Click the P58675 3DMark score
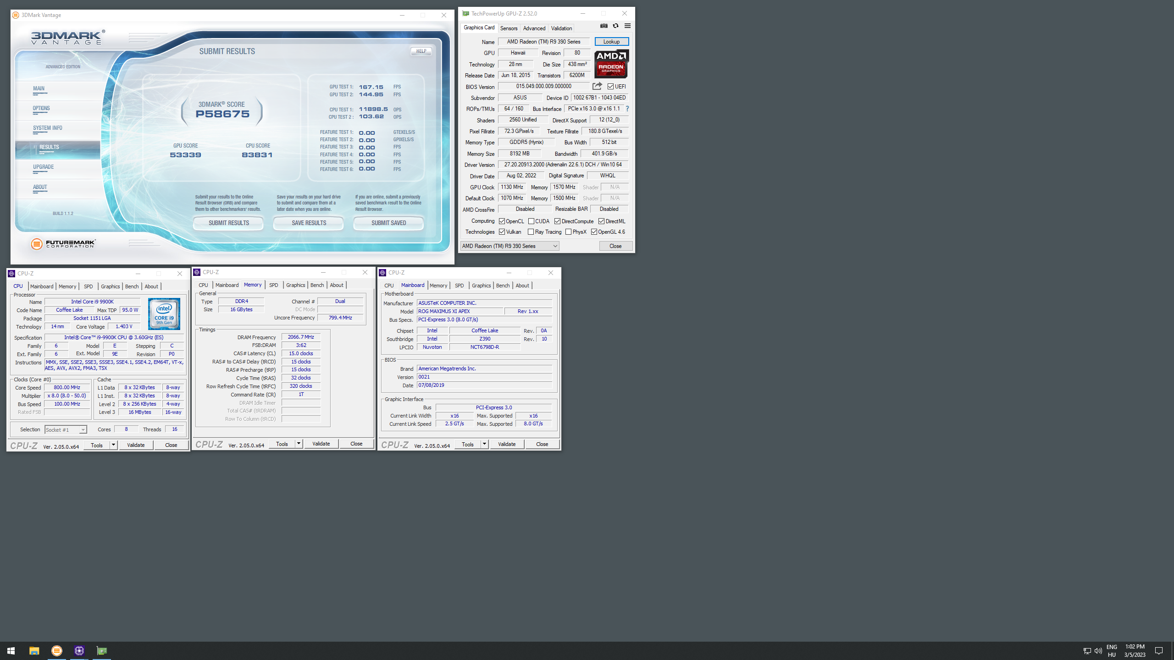 [x=222, y=114]
